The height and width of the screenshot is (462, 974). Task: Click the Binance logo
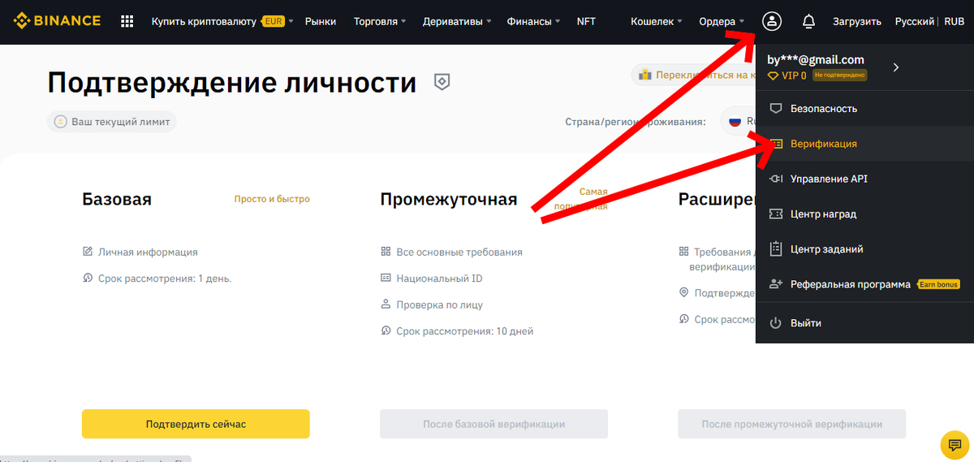[x=58, y=21]
